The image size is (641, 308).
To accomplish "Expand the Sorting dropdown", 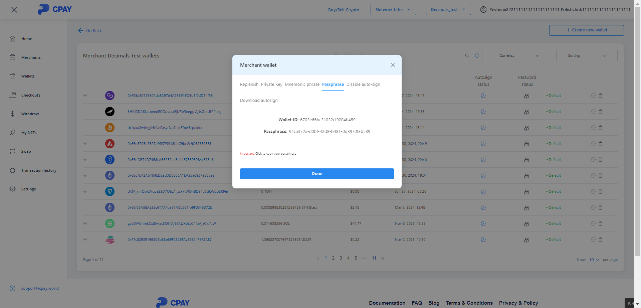I will click(587, 56).
